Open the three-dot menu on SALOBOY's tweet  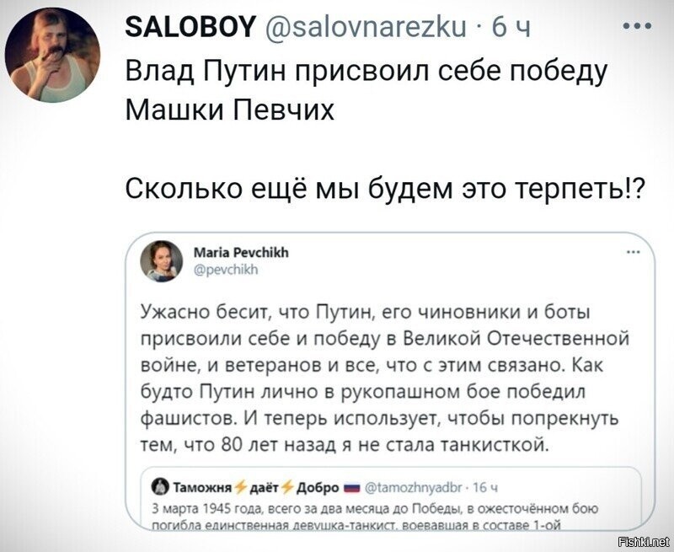click(638, 27)
